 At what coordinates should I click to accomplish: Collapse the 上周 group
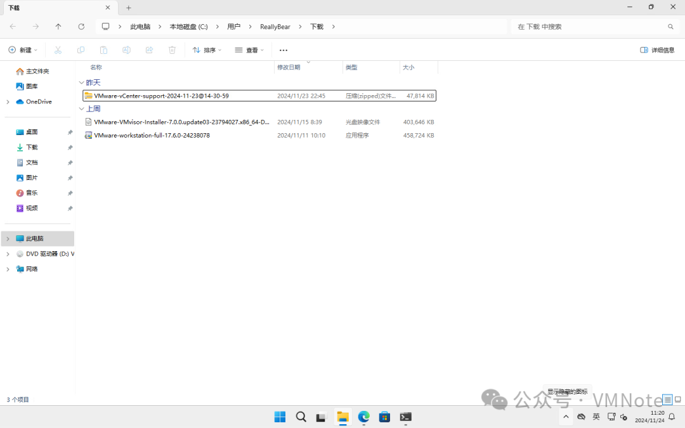(x=82, y=109)
